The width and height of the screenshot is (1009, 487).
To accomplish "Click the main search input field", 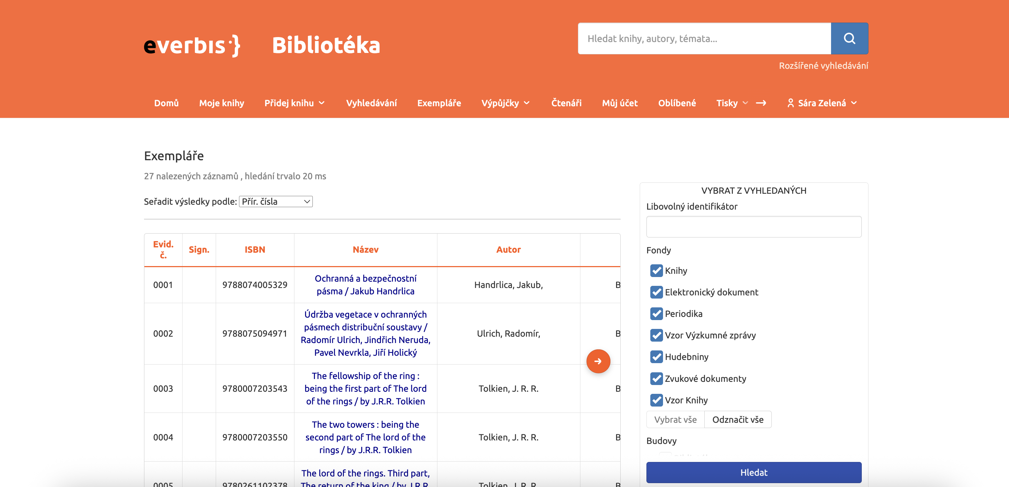I will click(704, 38).
